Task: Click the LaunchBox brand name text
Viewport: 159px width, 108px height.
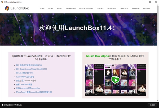Action: pos(20,8)
